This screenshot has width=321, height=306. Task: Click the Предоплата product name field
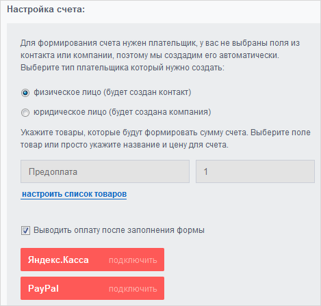105,171
